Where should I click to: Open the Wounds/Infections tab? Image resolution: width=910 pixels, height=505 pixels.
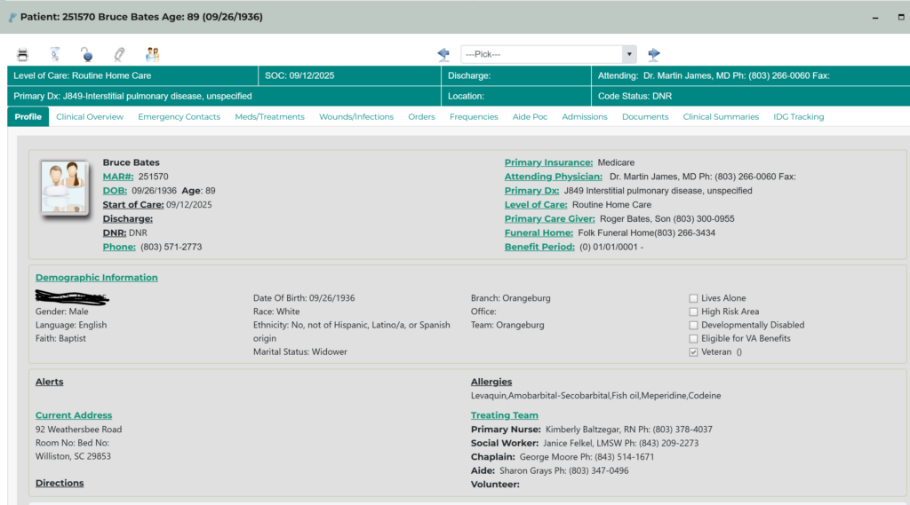tap(356, 116)
